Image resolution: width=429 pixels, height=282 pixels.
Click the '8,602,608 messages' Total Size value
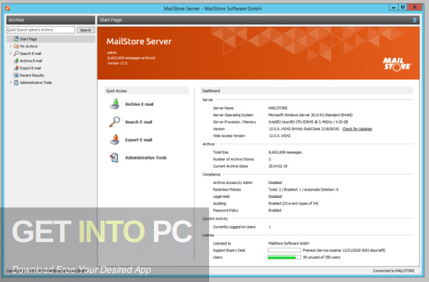(285, 152)
